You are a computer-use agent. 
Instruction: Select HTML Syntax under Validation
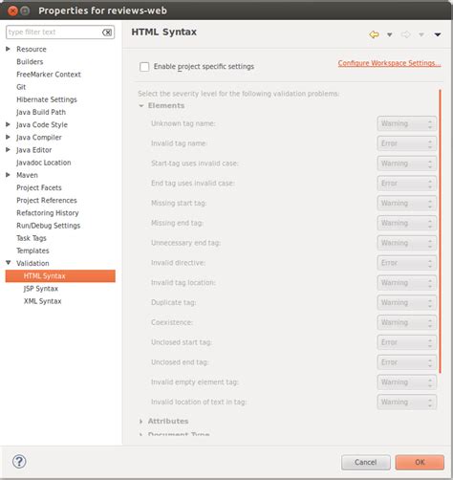[x=60, y=276]
